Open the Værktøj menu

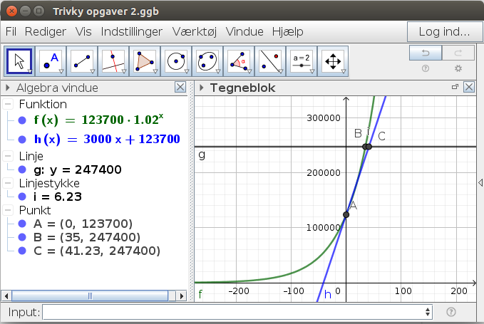[195, 31]
